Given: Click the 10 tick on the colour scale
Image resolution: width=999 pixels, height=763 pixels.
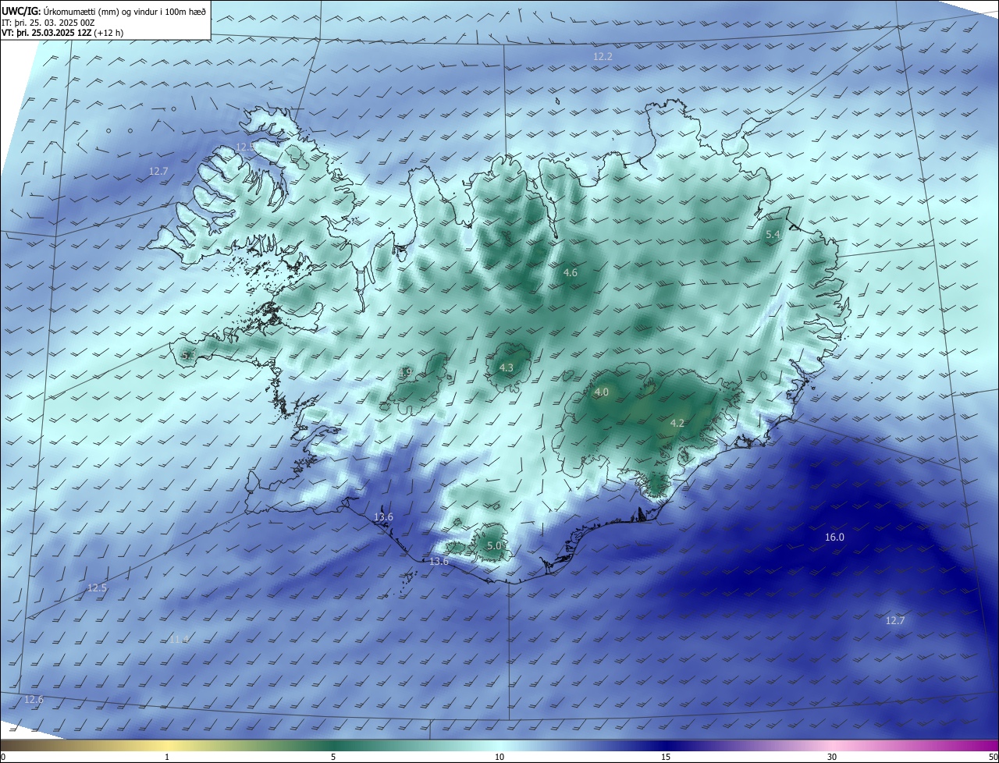Looking at the screenshot, I should click(x=499, y=757).
